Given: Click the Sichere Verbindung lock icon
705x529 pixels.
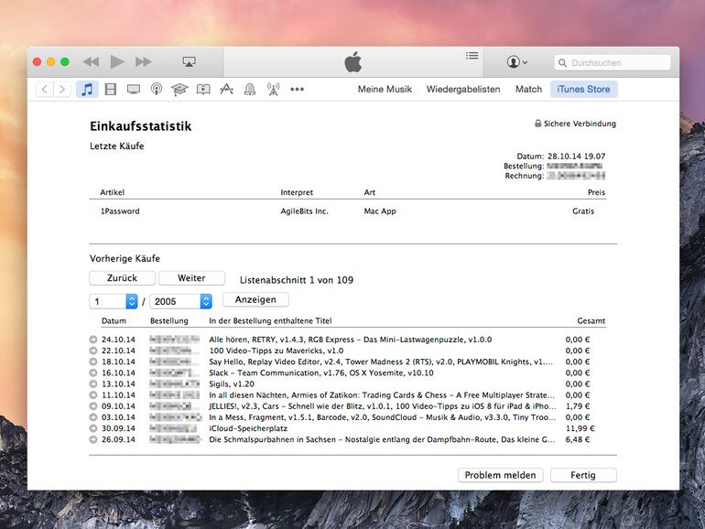Looking at the screenshot, I should tap(537, 124).
